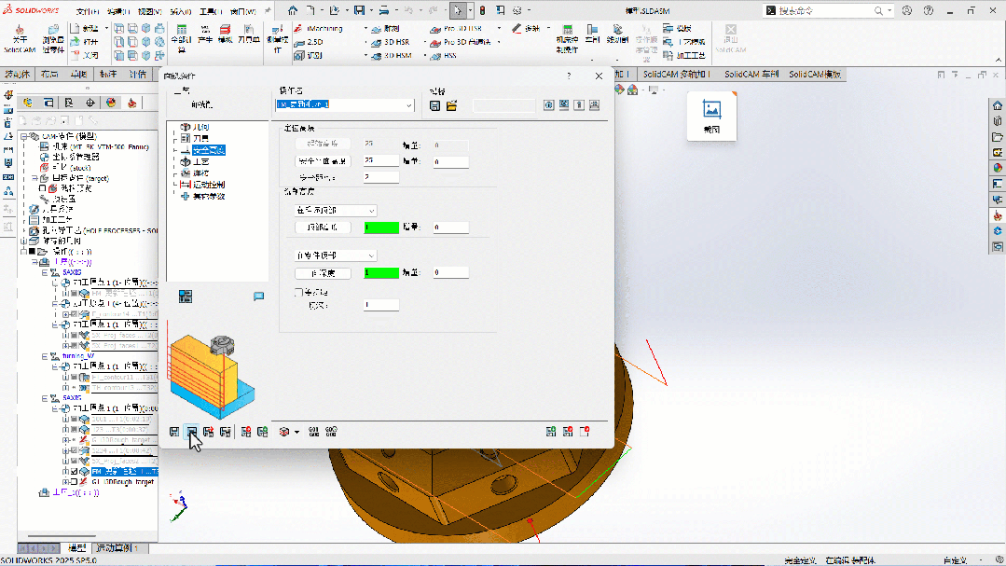Click button left of upper green field
Viewport: 1006px width, 566px height.
(322, 228)
